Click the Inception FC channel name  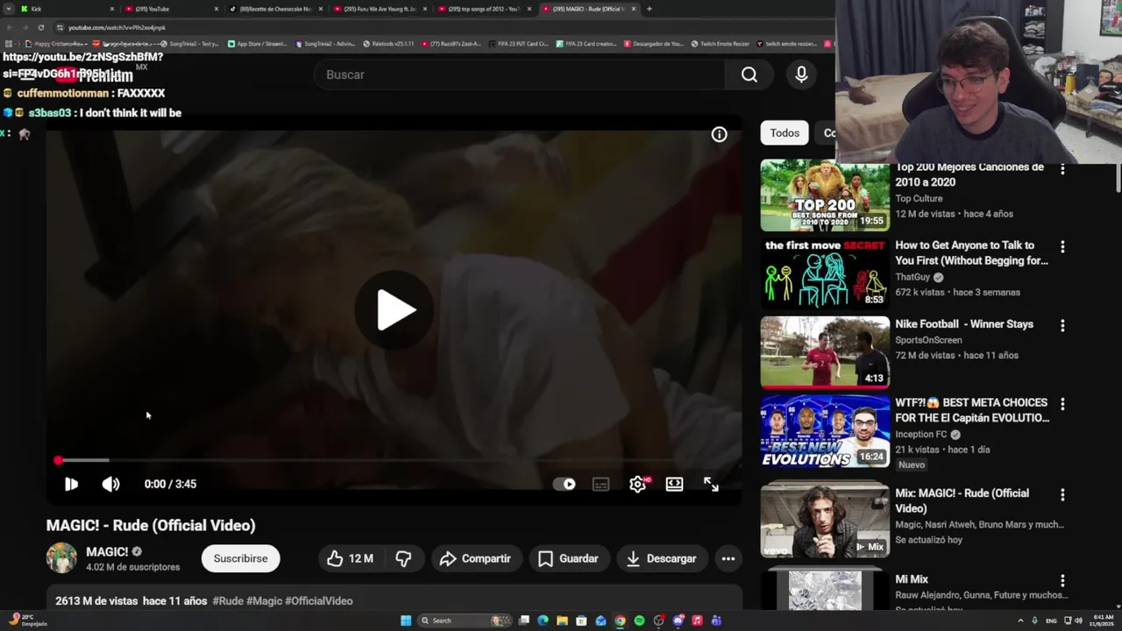point(921,435)
